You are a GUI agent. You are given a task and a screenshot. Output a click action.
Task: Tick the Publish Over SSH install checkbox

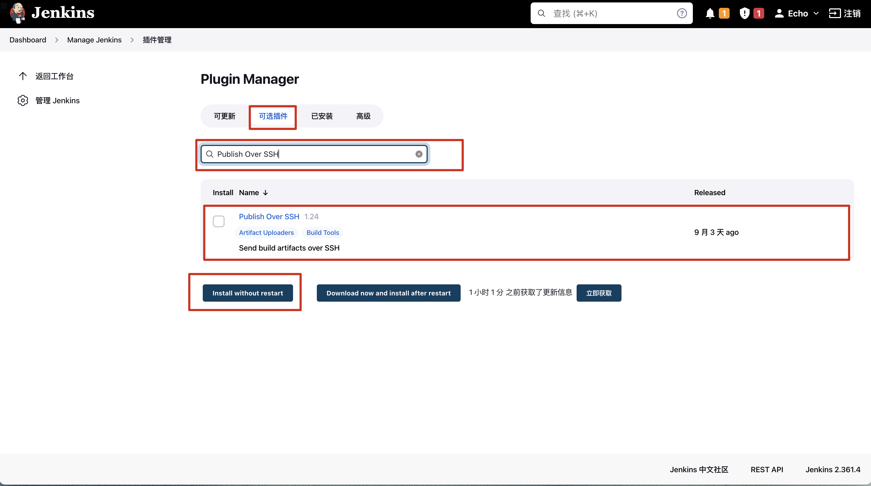[x=218, y=221]
